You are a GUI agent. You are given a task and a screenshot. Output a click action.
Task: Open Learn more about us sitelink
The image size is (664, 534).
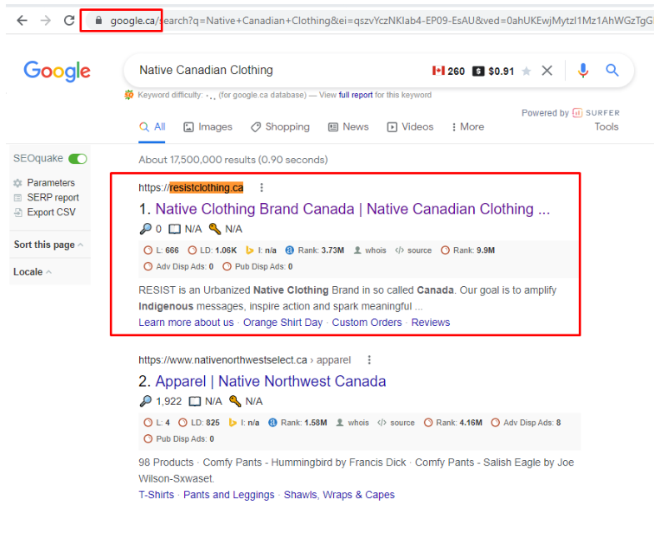tap(186, 323)
